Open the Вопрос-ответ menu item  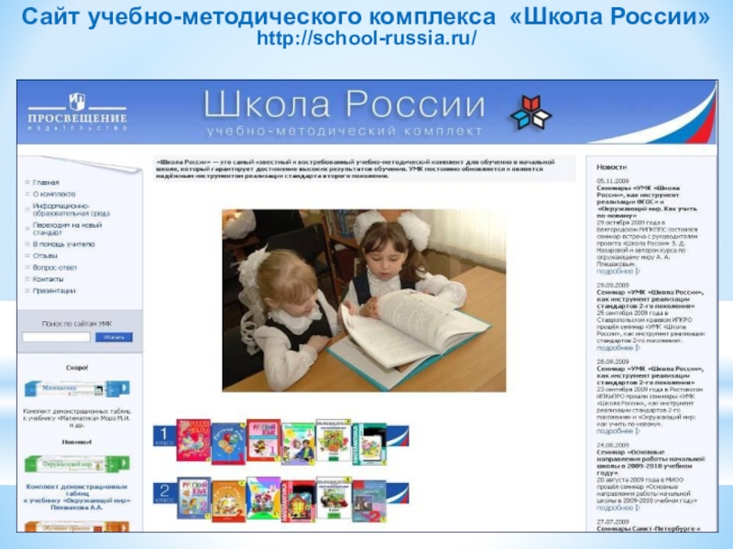pos(55,267)
